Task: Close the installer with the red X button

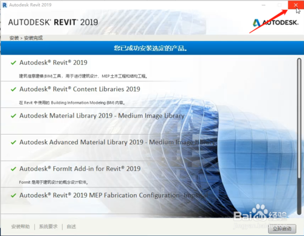Action: tap(295, 5)
